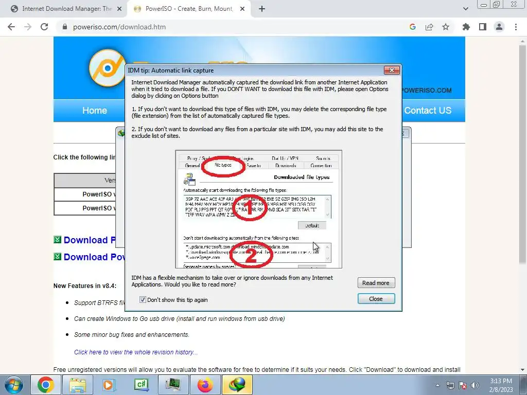Click the volume speaker tray icon

(475, 385)
